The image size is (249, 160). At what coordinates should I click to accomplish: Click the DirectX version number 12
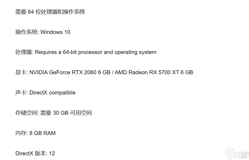tap(52, 153)
